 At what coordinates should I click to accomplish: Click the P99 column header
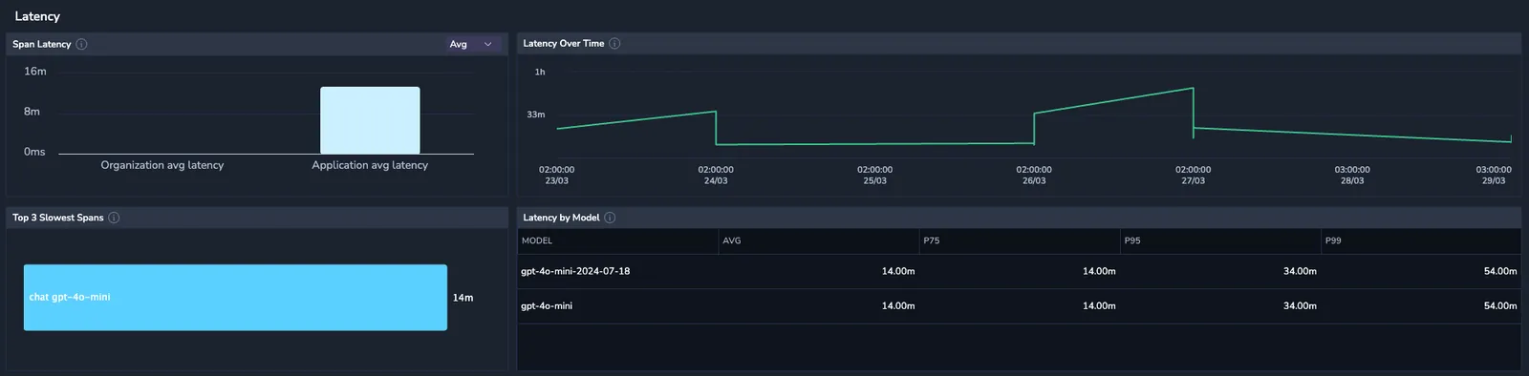(1333, 240)
